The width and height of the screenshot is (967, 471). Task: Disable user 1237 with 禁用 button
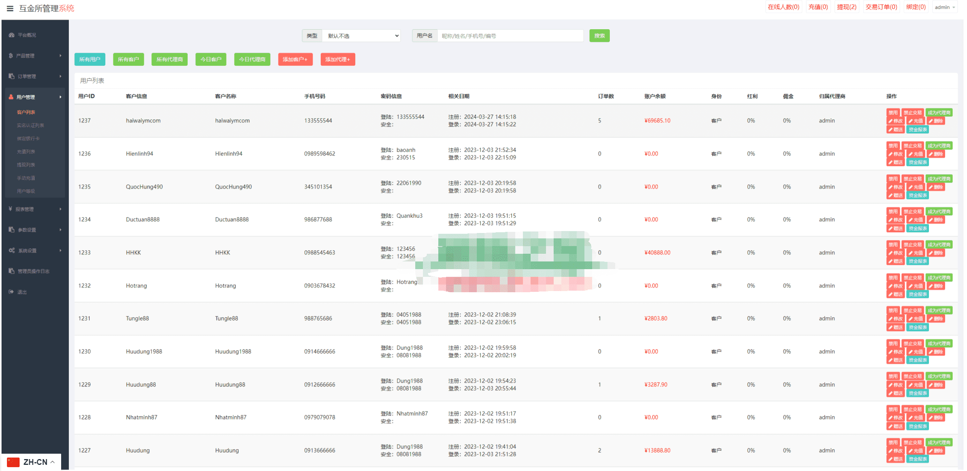pyautogui.click(x=893, y=113)
